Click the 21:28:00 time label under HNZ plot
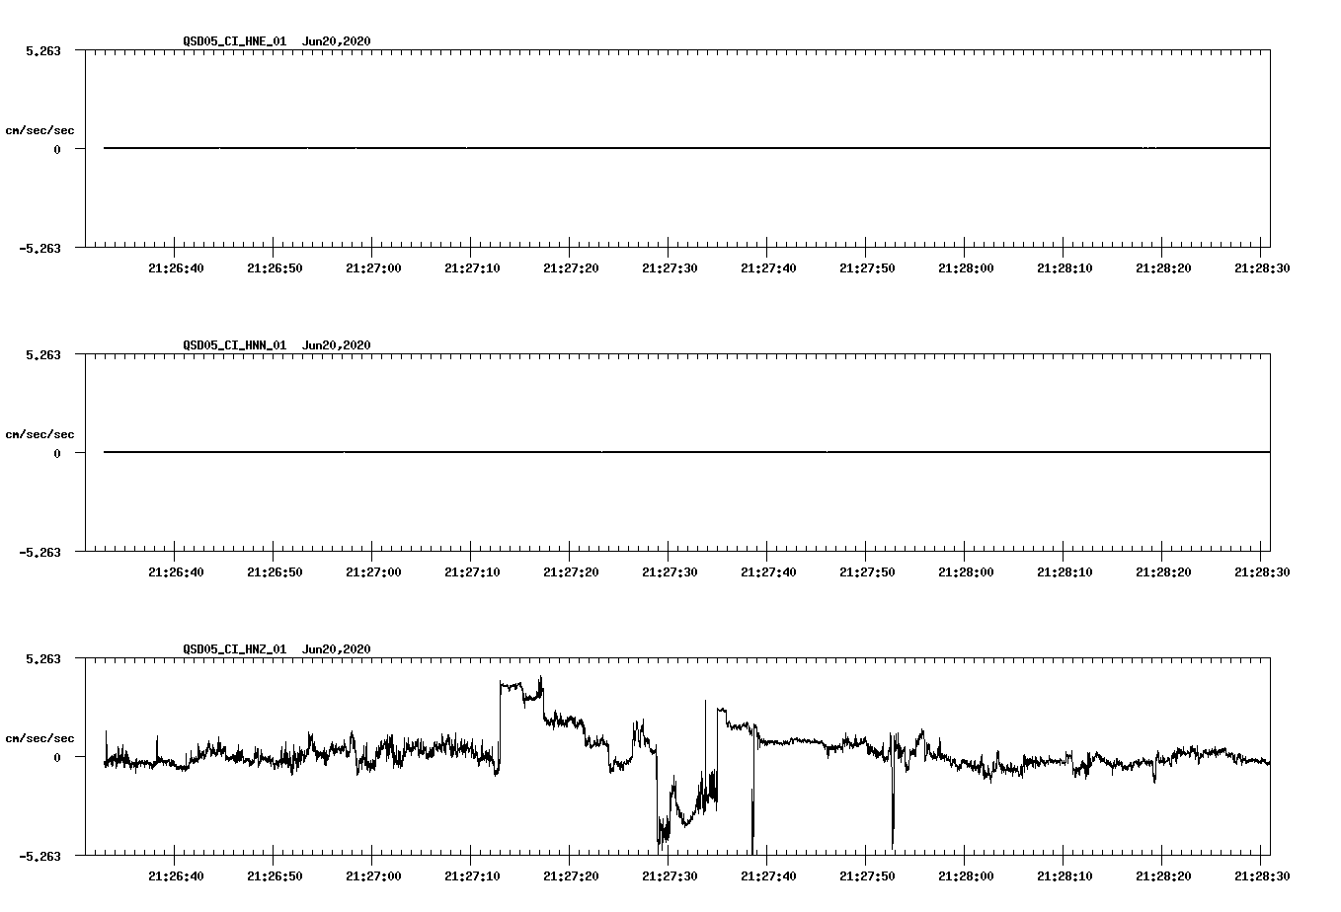This screenshot has height=912, width=1341. [966, 875]
